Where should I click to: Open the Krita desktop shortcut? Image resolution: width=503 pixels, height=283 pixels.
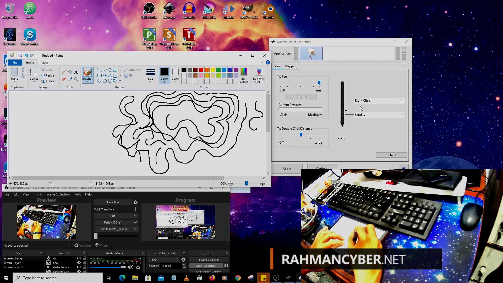click(209, 11)
